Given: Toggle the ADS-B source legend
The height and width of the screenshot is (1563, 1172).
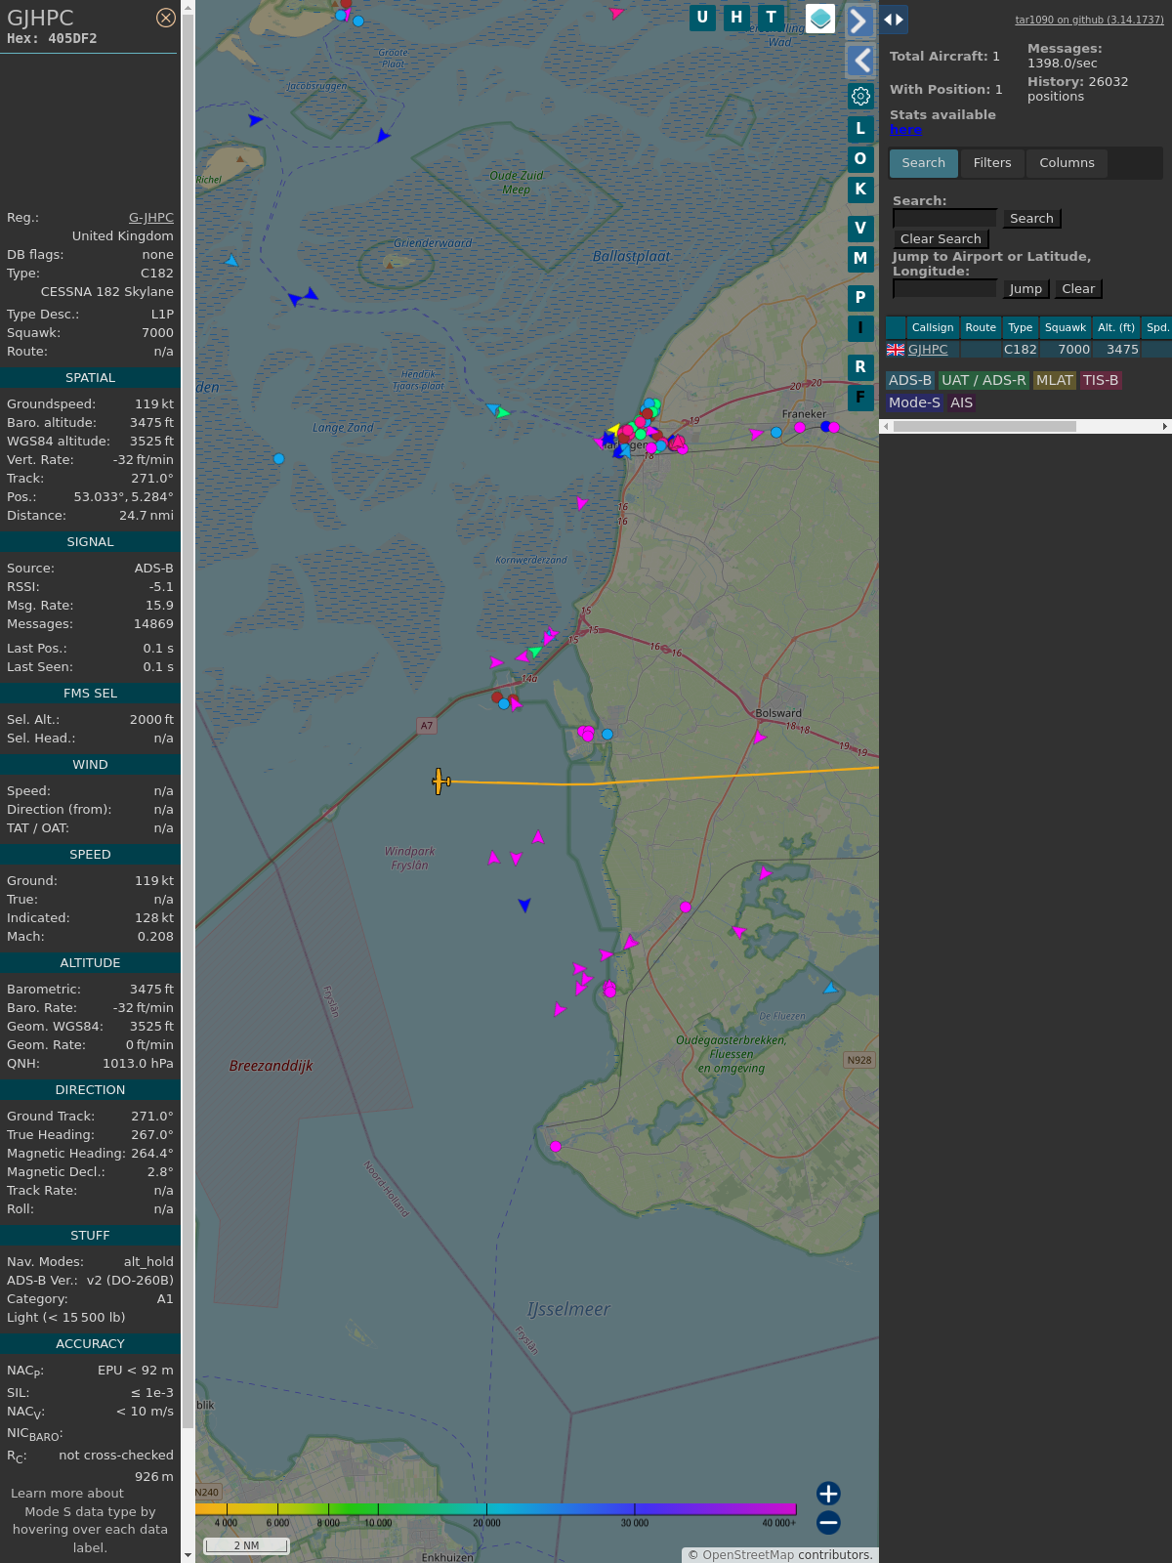Looking at the screenshot, I should tap(910, 381).
